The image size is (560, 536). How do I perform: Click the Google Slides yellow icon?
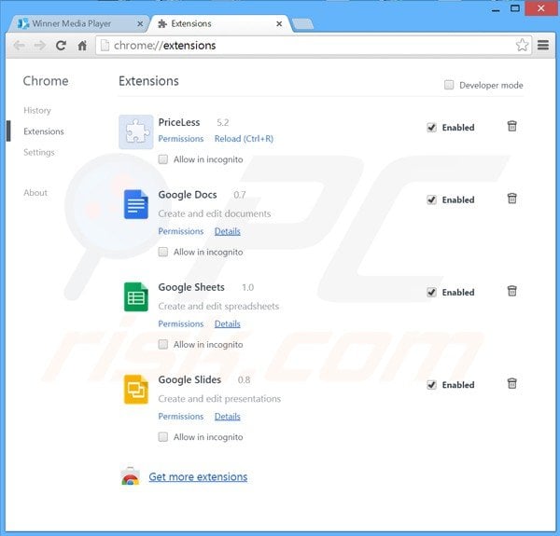(136, 390)
